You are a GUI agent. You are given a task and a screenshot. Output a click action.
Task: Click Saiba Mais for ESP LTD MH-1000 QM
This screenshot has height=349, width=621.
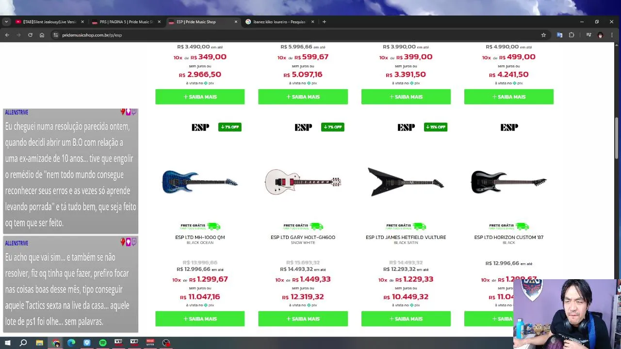pos(200,319)
